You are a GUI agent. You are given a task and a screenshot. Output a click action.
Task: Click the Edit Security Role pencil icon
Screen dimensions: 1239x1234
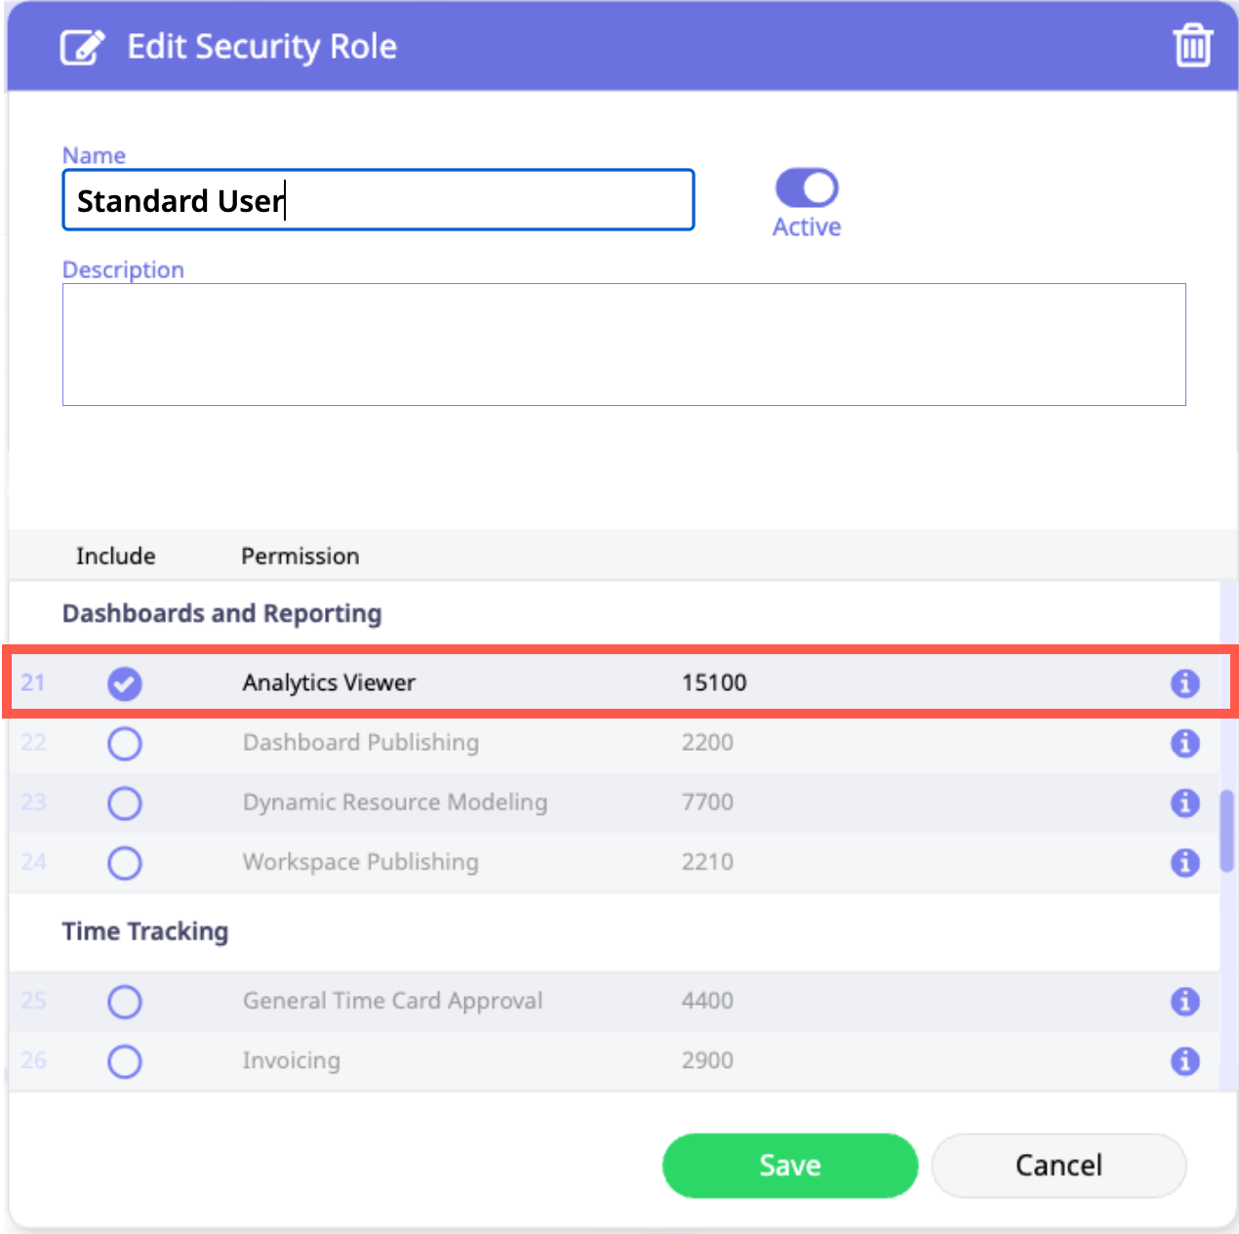(82, 47)
